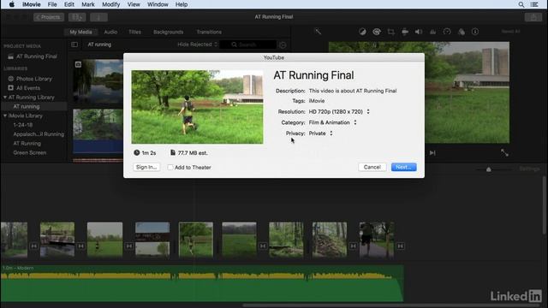
Task: Click the Sign In button
Action: click(146, 168)
